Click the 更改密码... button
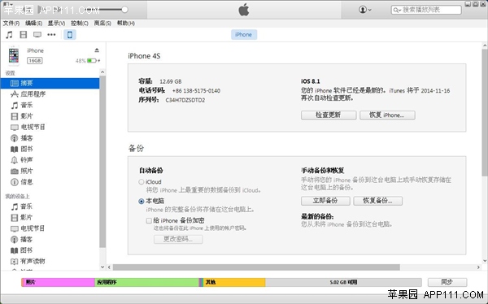Screen dimensions: 488x304 pyautogui.click(x=178, y=239)
